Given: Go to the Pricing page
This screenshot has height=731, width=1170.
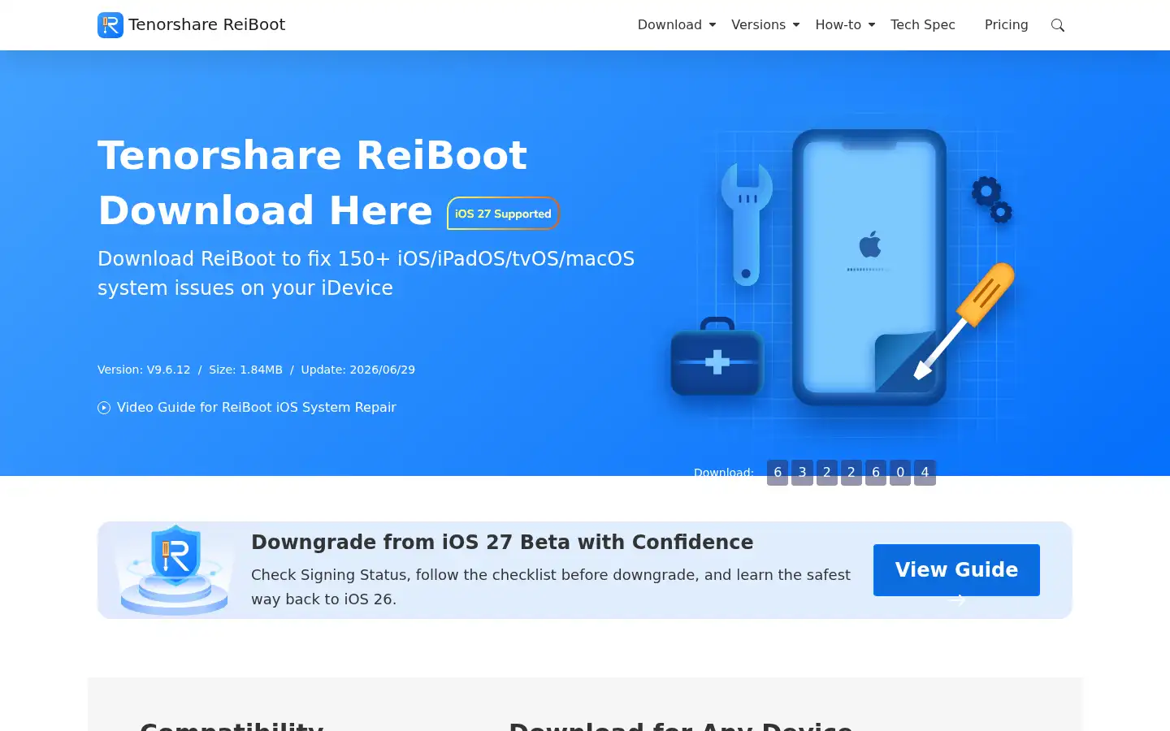Looking at the screenshot, I should [x=1006, y=25].
